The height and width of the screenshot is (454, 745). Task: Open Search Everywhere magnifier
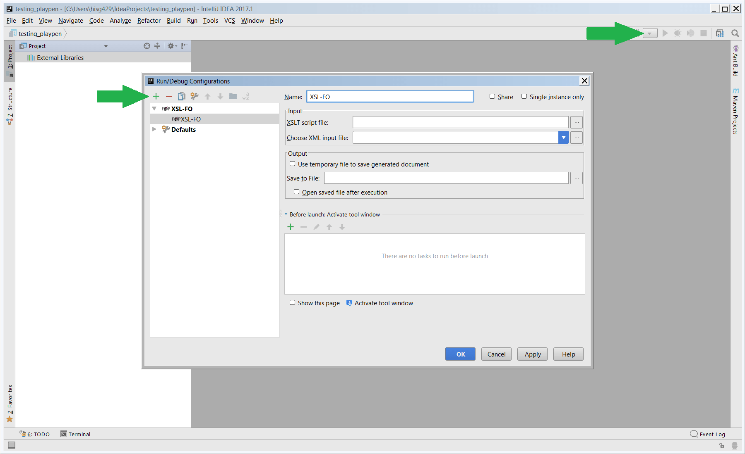(x=735, y=33)
